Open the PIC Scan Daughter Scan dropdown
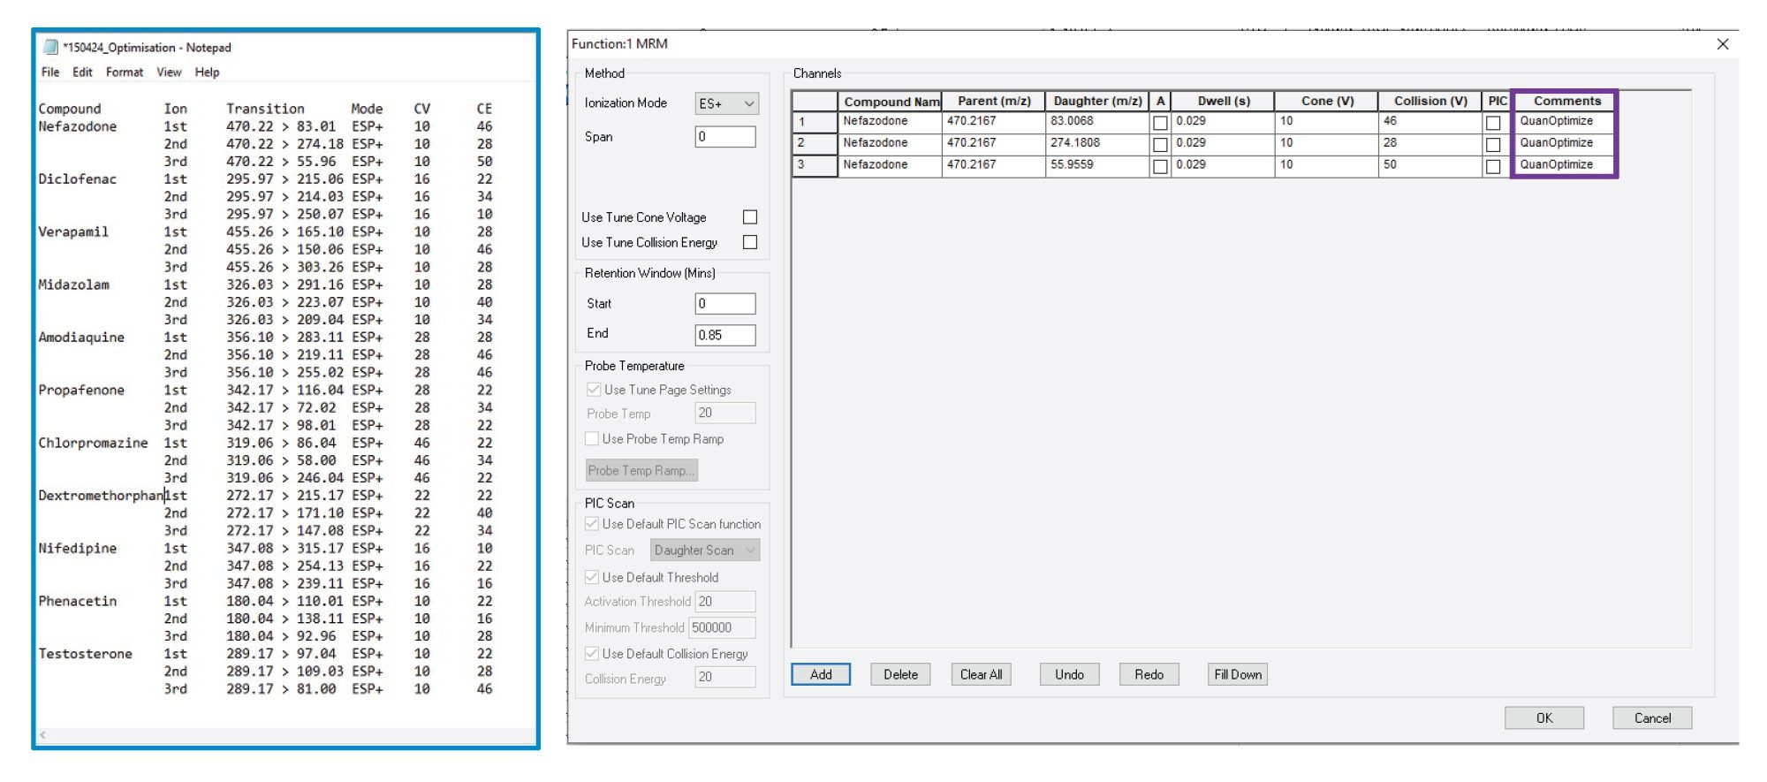The image size is (1767, 782). 705,550
